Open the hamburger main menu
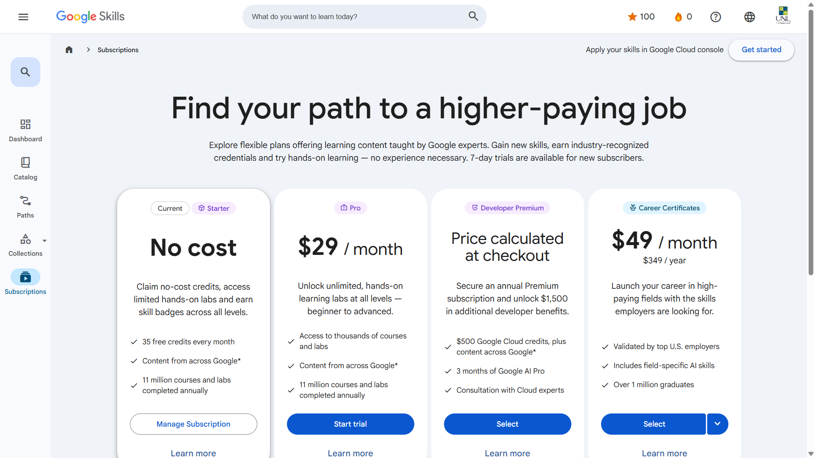 pos(23,17)
